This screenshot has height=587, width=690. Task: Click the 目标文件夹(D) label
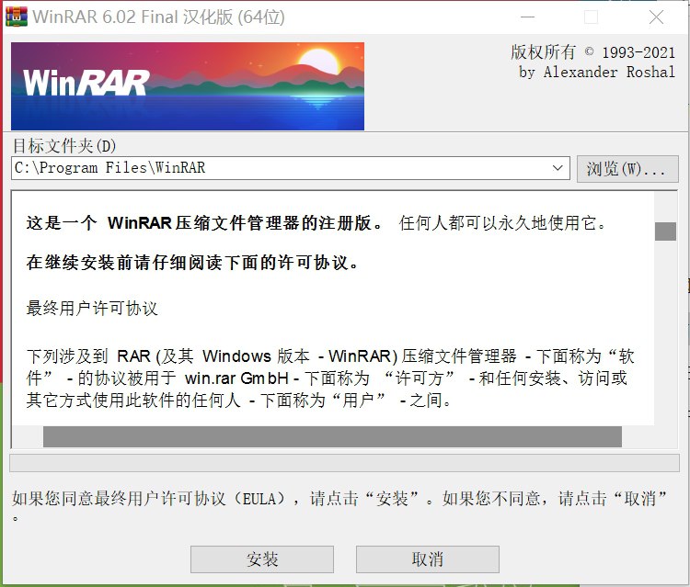point(64,145)
